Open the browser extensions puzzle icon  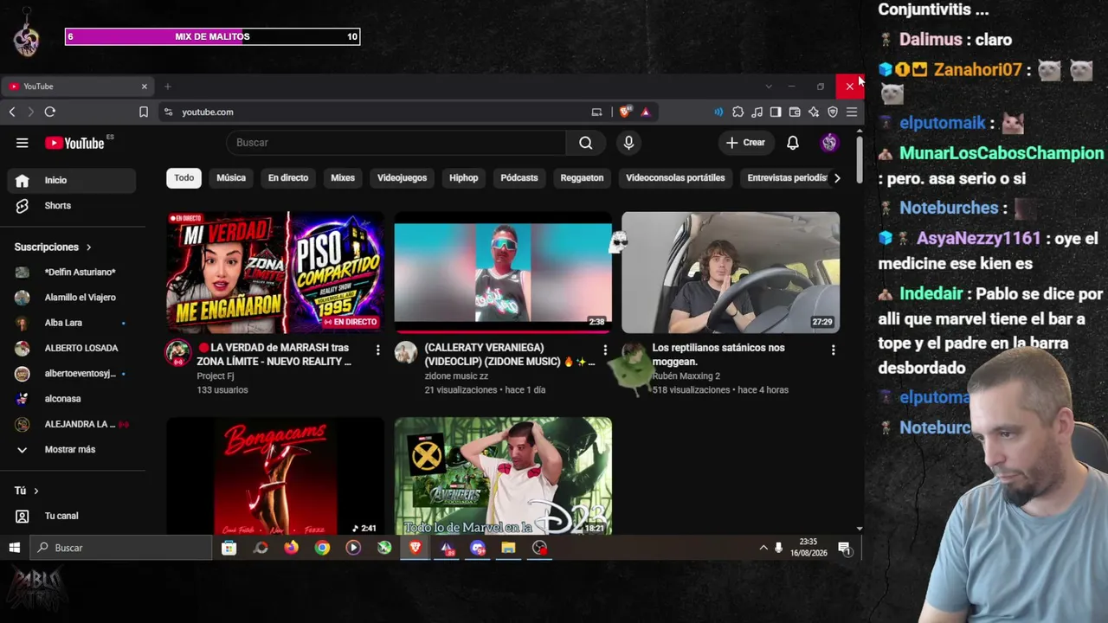[x=738, y=112]
